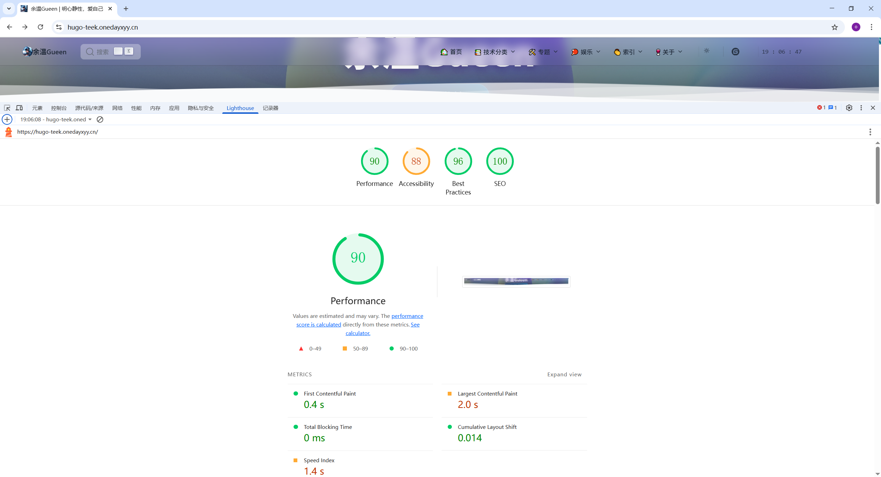The width and height of the screenshot is (881, 477).
Task: Open DevTools settings gear
Action: (849, 108)
